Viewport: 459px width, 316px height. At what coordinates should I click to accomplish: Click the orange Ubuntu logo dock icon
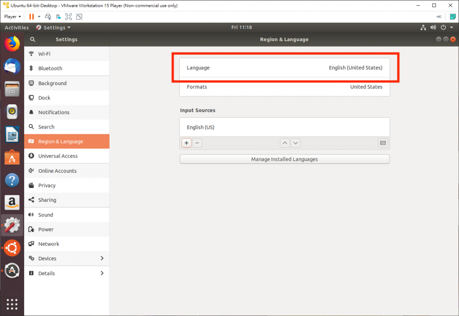tap(12, 248)
